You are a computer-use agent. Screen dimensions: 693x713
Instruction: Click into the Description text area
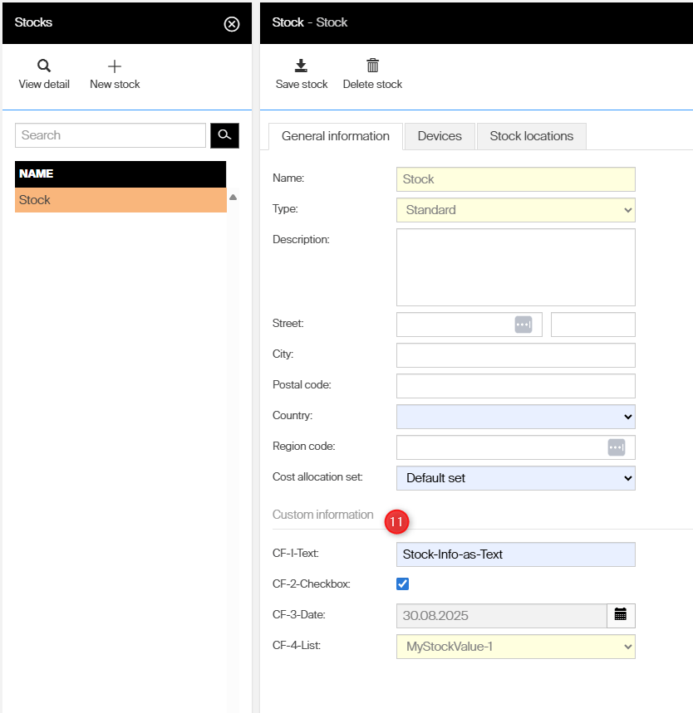tap(515, 267)
